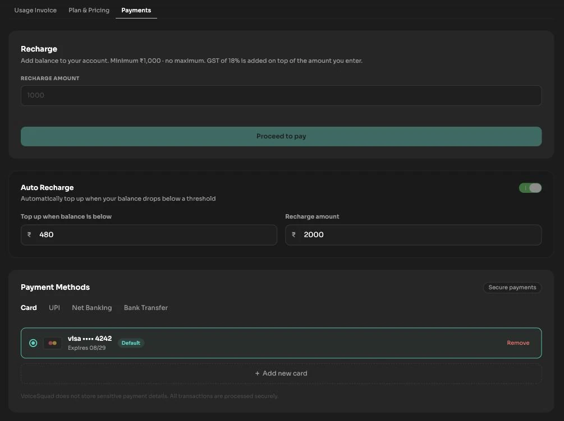Image resolution: width=564 pixels, height=421 pixels.
Task: Click the card brand logo icon for visa 4242
Action: click(53, 343)
